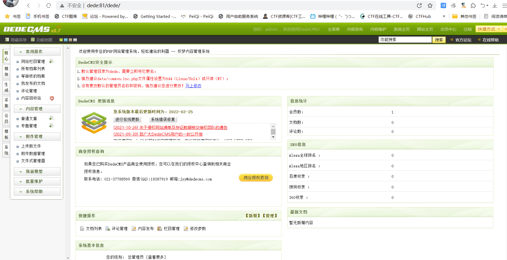Collapse the 常用操作 menu section
This screenshot has width=507, height=260.
[37, 52]
